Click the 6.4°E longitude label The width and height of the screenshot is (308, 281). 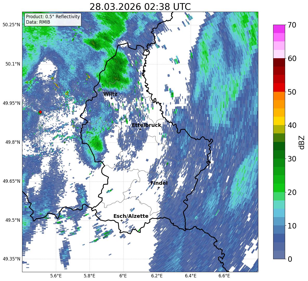[x=190, y=276]
